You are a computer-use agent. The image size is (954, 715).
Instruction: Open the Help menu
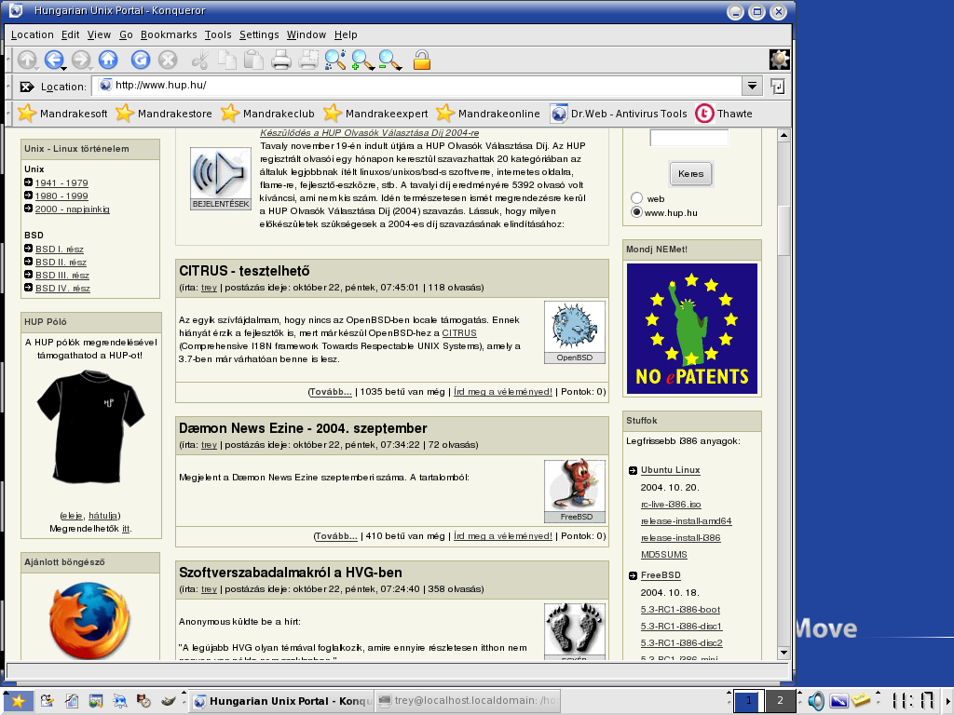click(346, 34)
